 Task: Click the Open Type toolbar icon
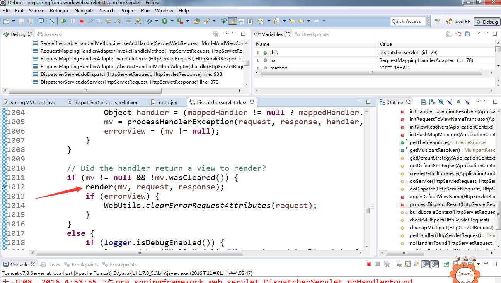pyautogui.click(x=197, y=21)
